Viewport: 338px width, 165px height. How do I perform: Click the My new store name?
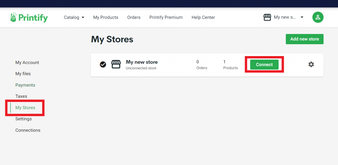pos(142,62)
